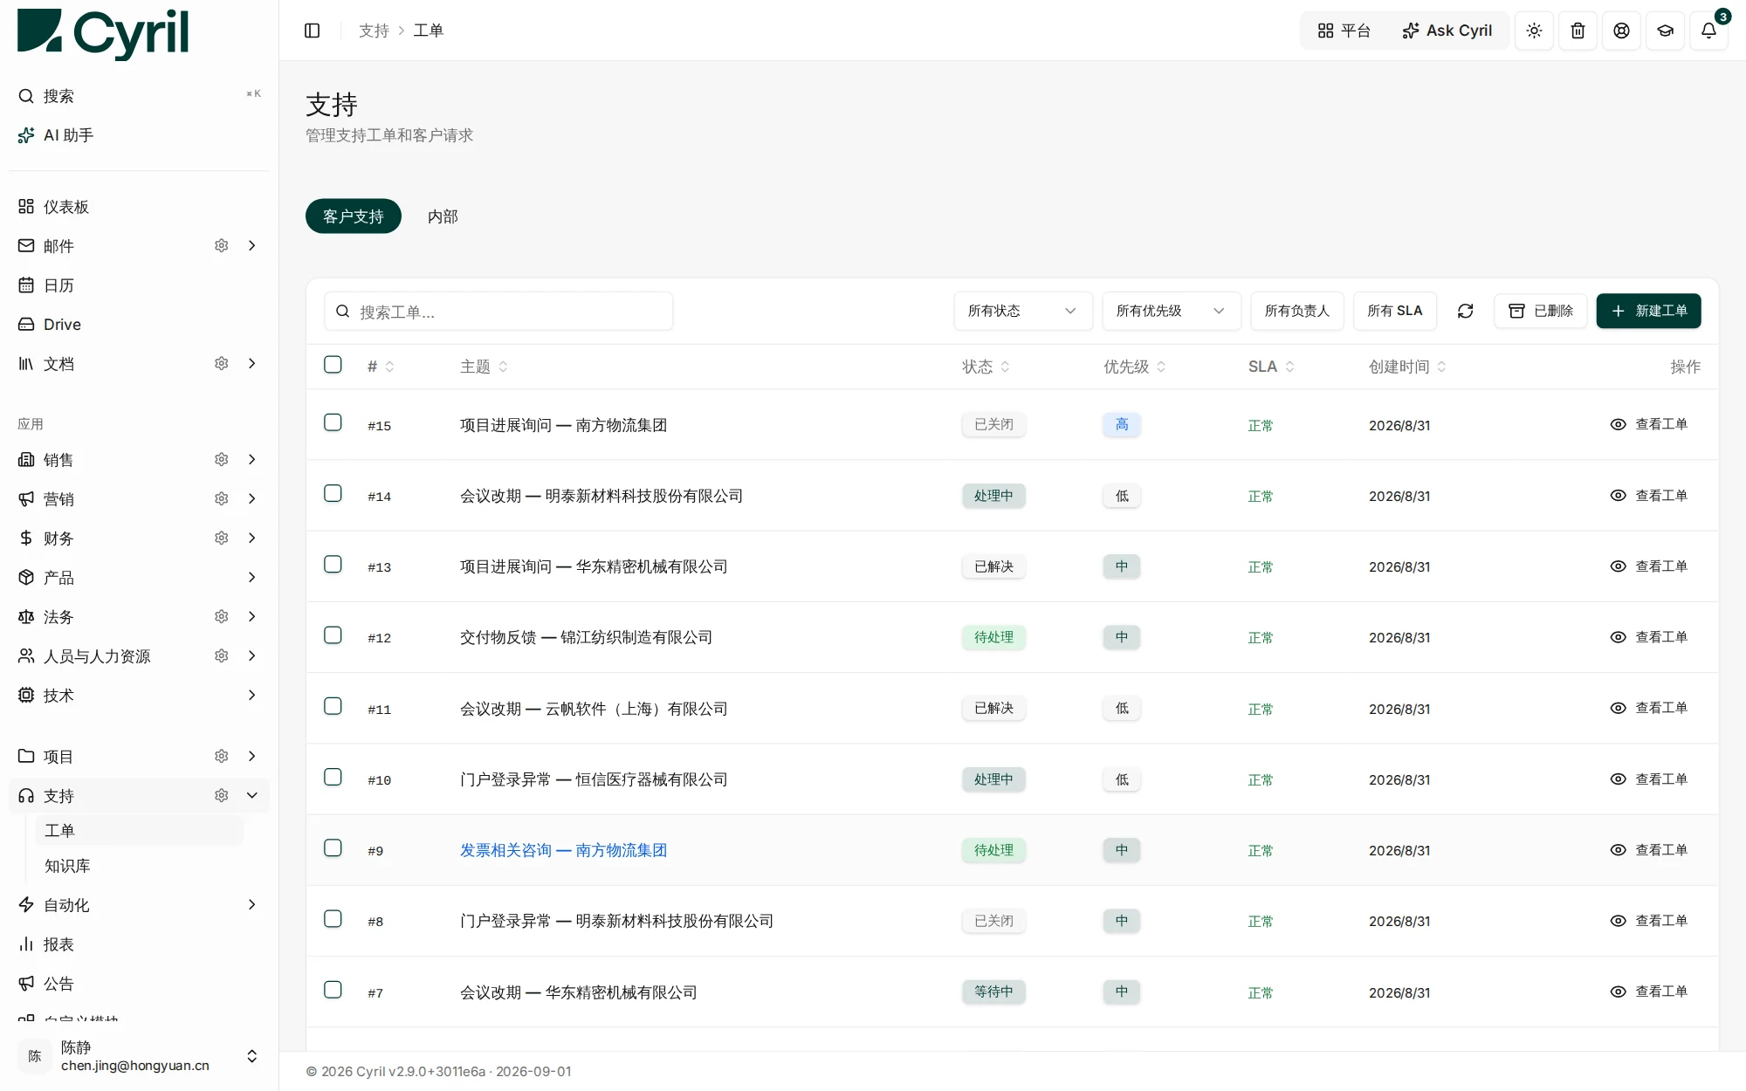Image resolution: width=1746 pixels, height=1091 pixels.
Task: Open 知识库 submenu item
Action: tap(140, 866)
